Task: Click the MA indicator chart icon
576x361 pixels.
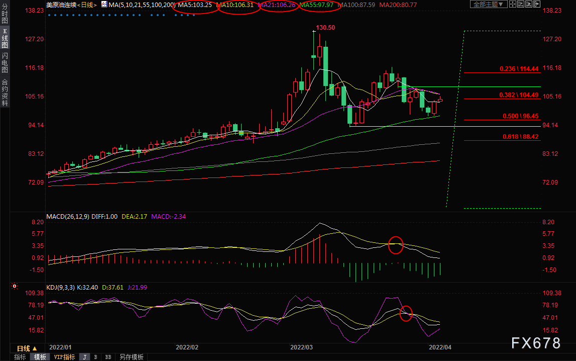Action: click(104, 5)
